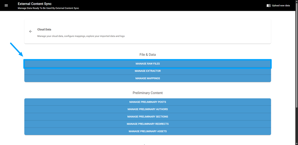The height and width of the screenshot is (145, 298).
Task: Open Manage Preliminary Posts
Action: pyautogui.click(x=148, y=102)
